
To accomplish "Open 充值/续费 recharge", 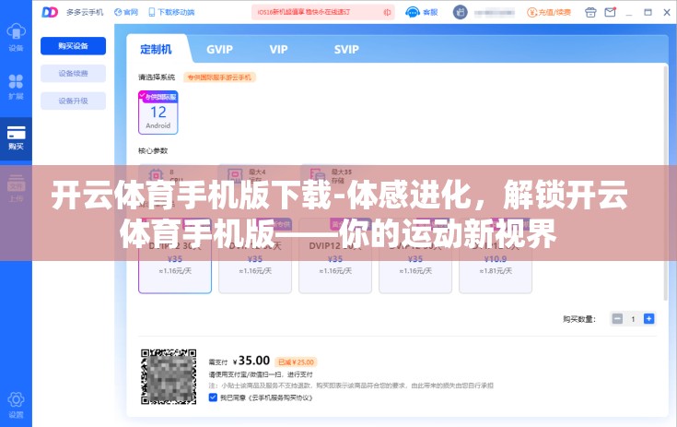I will pyautogui.click(x=549, y=12).
